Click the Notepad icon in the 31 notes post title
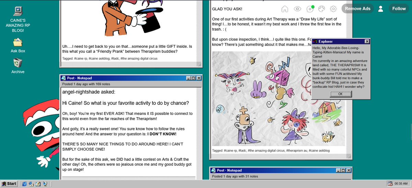 pyautogui.click(x=213, y=170)
